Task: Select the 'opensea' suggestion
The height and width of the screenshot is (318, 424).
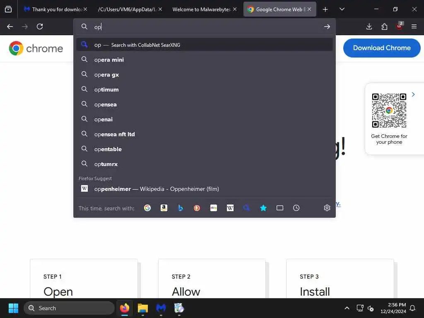Action: [205, 104]
